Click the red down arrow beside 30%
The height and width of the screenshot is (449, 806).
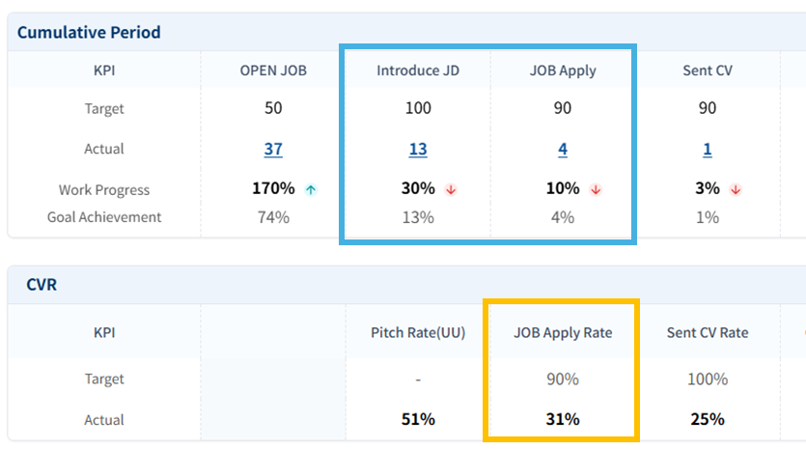point(451,190)
